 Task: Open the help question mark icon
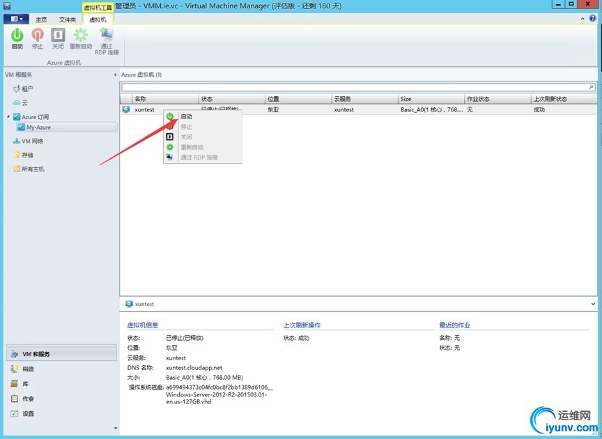click(593, 18)
